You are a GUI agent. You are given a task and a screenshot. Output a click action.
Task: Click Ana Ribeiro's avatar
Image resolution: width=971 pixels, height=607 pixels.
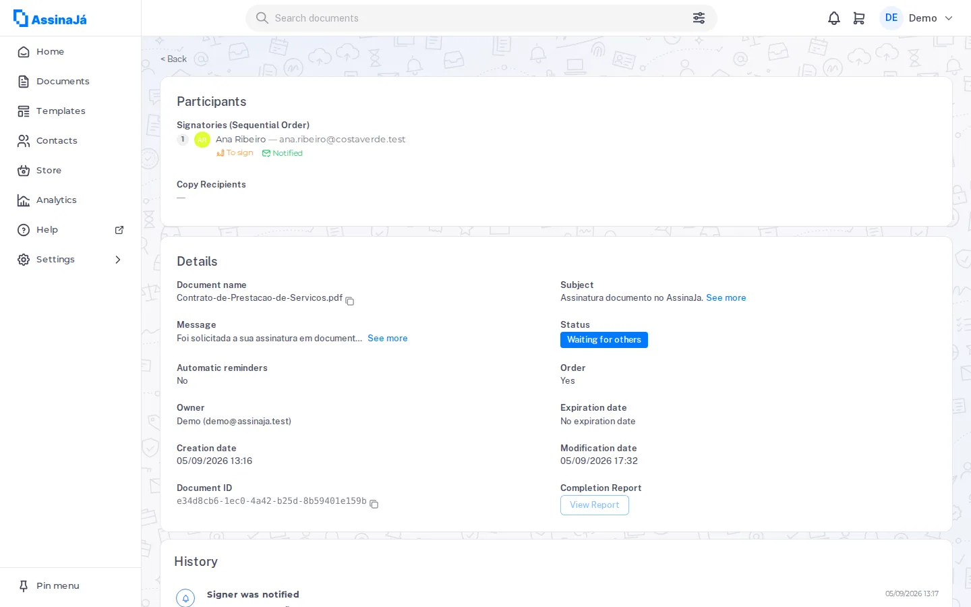(x=202, y=140)
